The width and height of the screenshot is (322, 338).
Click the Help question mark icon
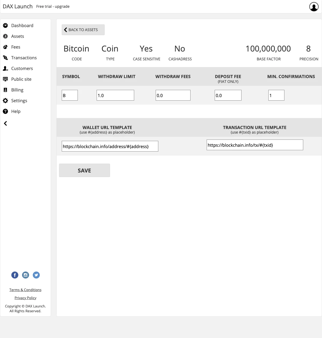pos(5,111)
